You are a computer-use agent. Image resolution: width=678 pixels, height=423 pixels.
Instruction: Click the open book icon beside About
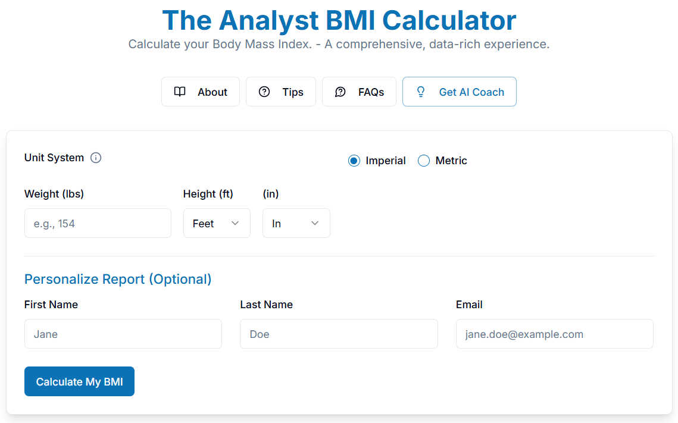click(180, 92)
